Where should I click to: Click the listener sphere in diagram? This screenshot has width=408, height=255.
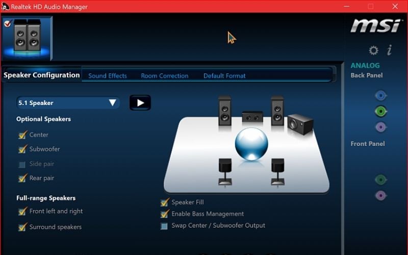point(251,144)
